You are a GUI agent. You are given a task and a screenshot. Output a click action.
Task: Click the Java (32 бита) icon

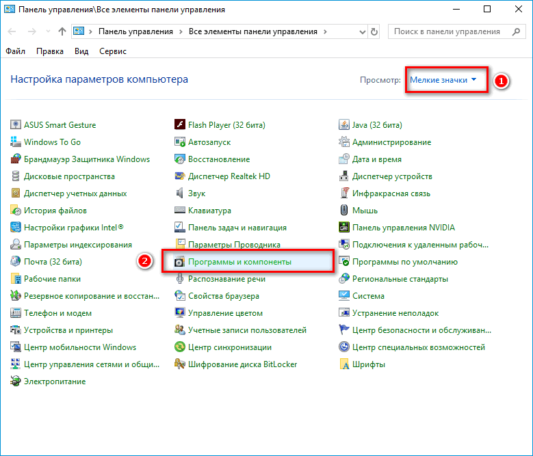point(345,125)
